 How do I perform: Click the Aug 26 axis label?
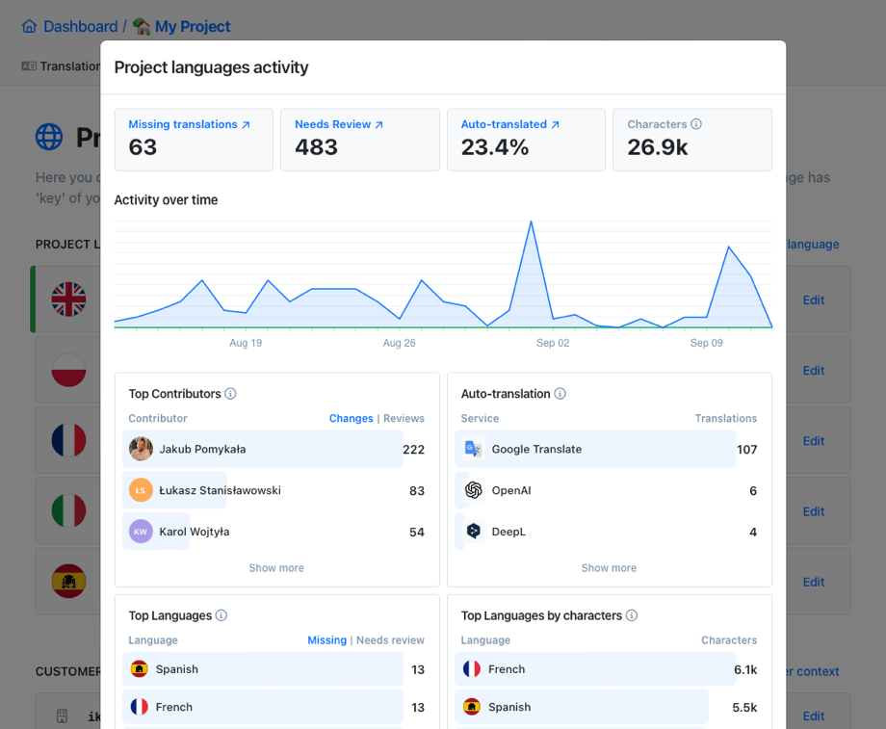coord(399,343)
